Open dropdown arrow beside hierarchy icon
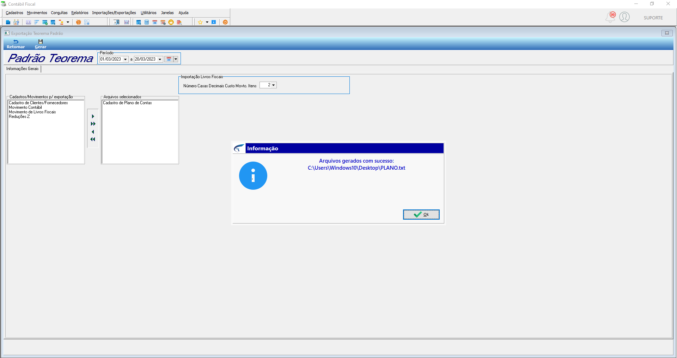 (x=68, y=22)
